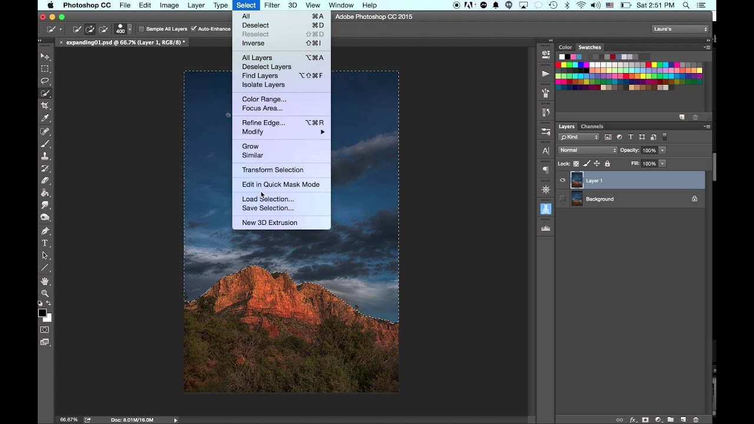Hide Layer 1 with eye icon
Viewport: 754px width, 424px height.
click(563, 181)
